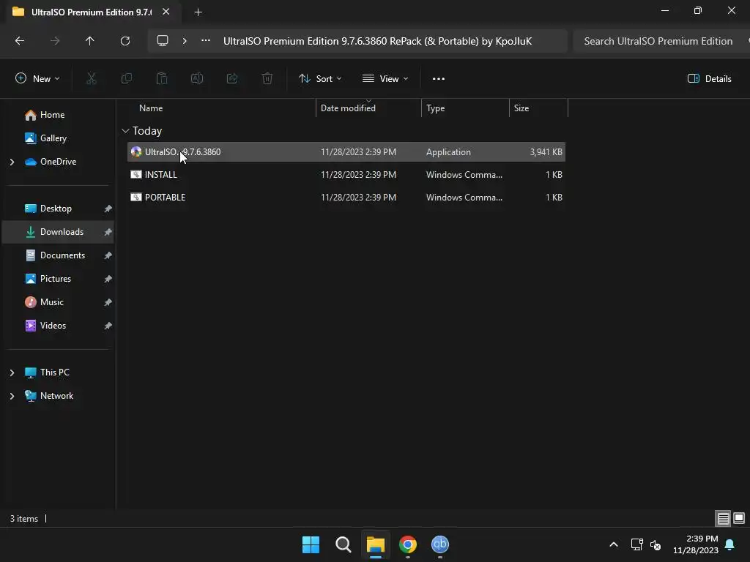The width and height of the screenshot is (750, 562).
Task: Open the New item dropdown
Action: [38, 79]
